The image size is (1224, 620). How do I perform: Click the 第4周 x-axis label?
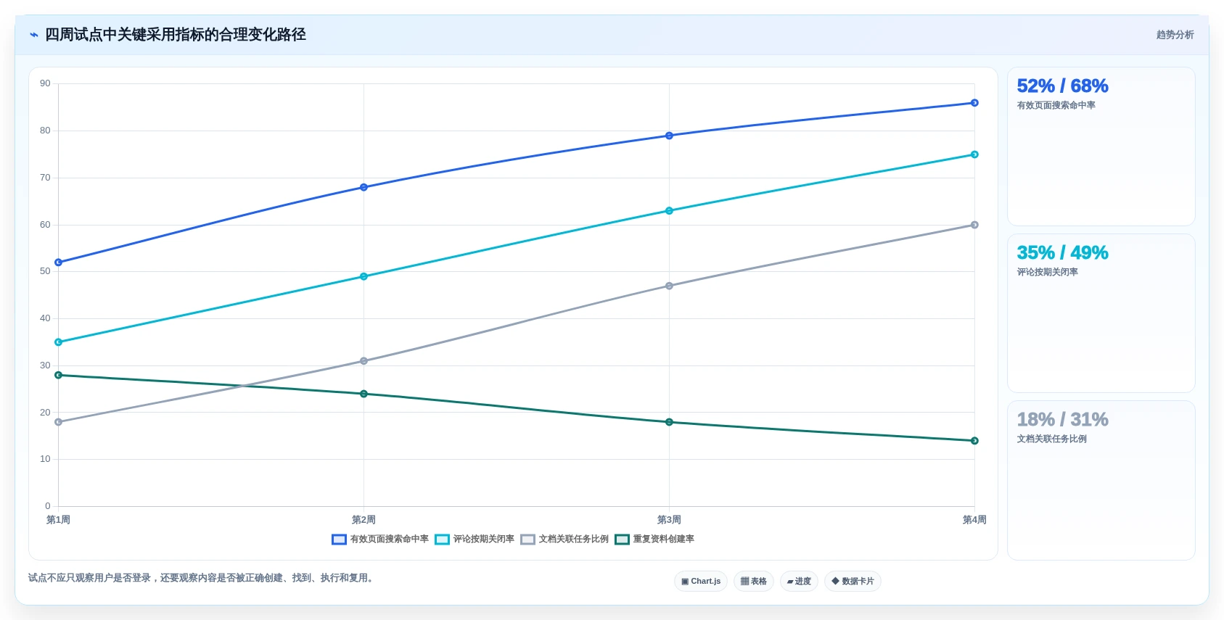pos(974,520)
